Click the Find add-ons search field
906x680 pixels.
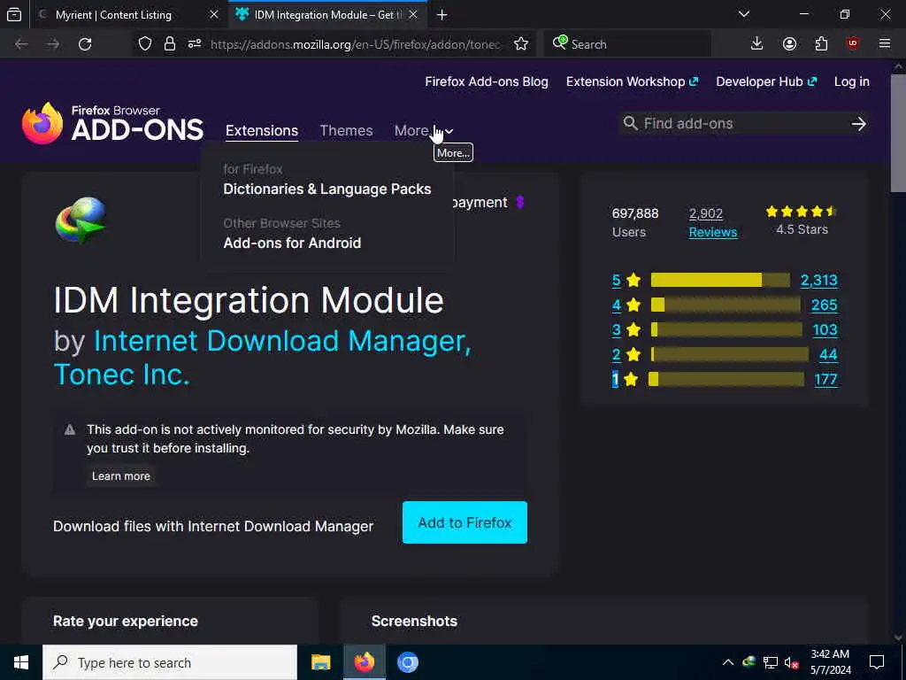click(742, 124)
